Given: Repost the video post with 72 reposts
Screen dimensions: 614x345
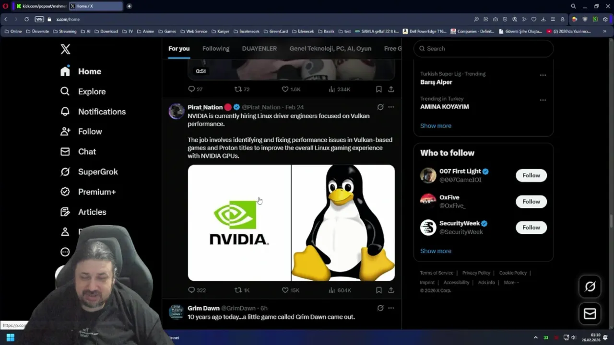Looking at the screenshot, I should tap(242, 89).
